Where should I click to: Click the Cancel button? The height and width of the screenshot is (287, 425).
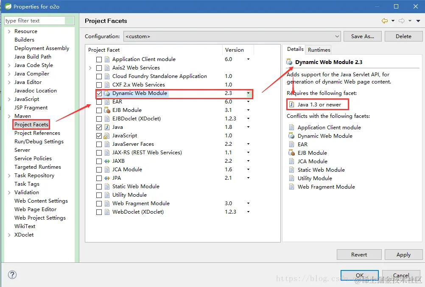tap(401, 276)
